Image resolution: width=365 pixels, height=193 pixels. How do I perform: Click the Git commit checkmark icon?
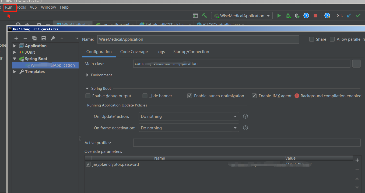tap(358, 16)
